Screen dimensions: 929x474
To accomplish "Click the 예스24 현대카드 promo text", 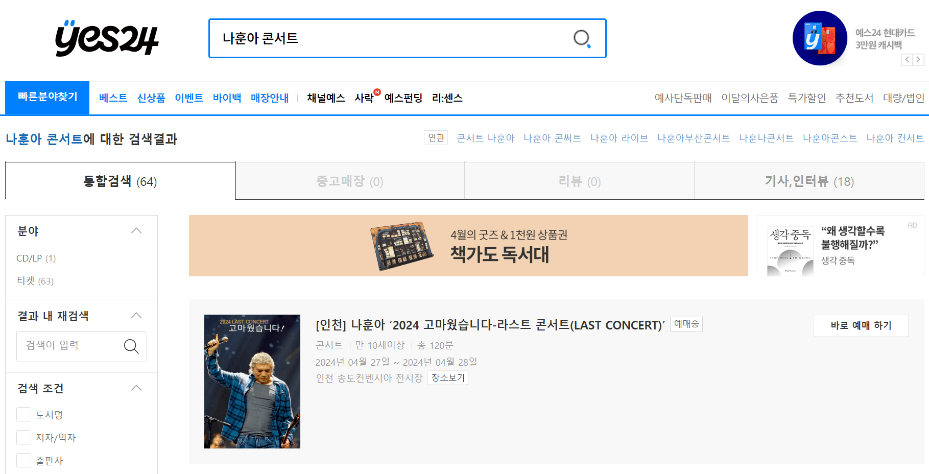I will [x=885, y=39].
